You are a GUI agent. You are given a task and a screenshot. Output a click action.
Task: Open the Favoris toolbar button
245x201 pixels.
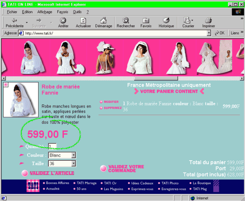146,23
